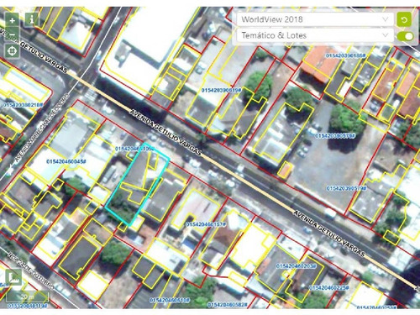Select the small orange-roofed outlined building
420x315 pixels.
click(286, 170)
